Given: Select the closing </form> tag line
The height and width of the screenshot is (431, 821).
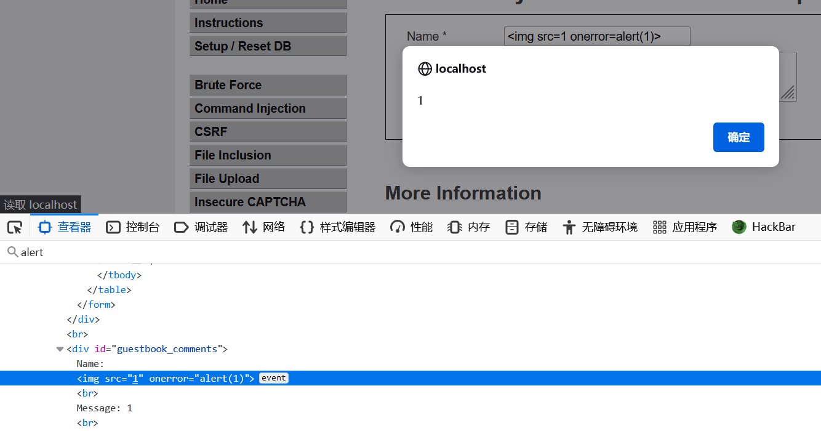Looking at the screenshot, I should (x=96, y=305).
